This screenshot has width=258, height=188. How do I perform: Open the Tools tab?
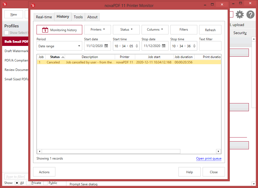78,17
